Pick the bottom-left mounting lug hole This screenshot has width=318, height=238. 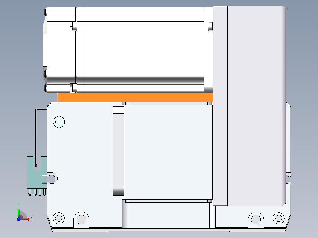point(81,219)
